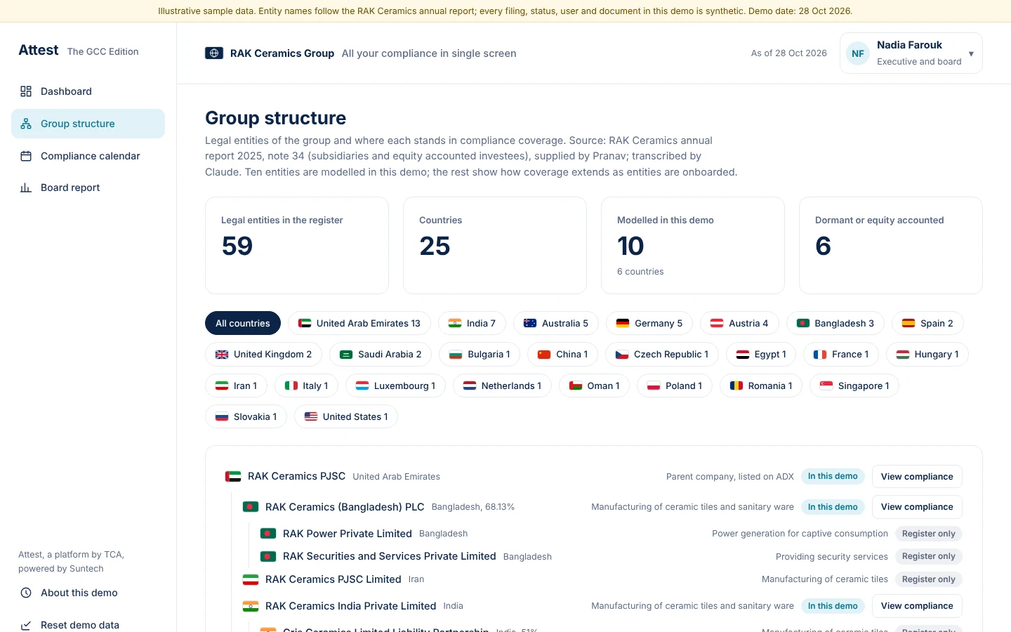Click the Legal entities in the register card
1011x632 pixels.
pyautogui.click(x=297, y=245)
